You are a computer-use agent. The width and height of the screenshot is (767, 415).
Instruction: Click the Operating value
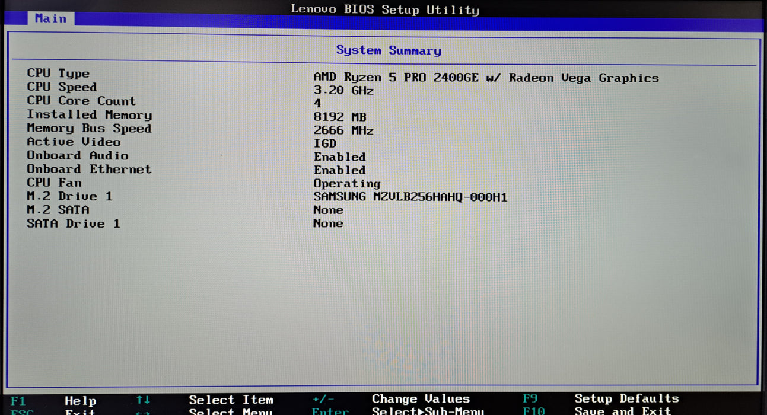(347, 184)
